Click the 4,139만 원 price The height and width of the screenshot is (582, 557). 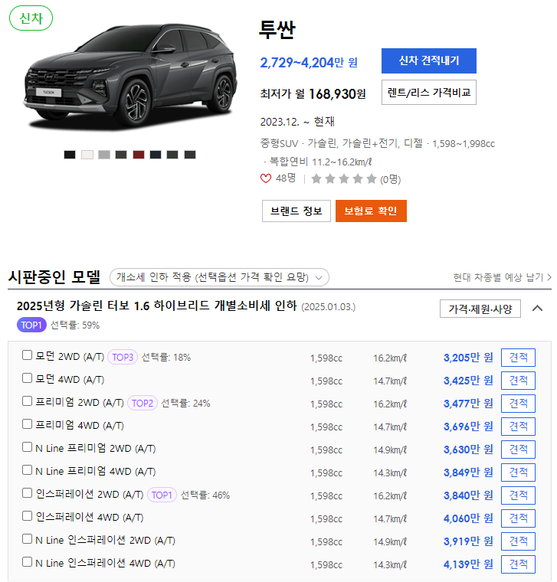tap(468, 564)
